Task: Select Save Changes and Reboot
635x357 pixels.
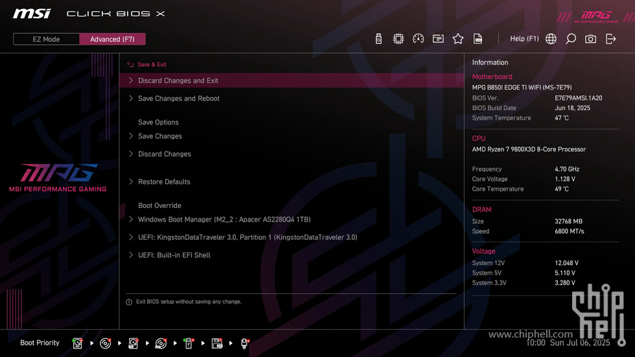Action: point(292,98)
